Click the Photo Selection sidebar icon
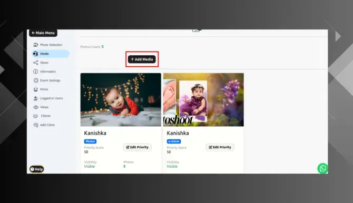 pyautogui.click(x=36, y=45)
